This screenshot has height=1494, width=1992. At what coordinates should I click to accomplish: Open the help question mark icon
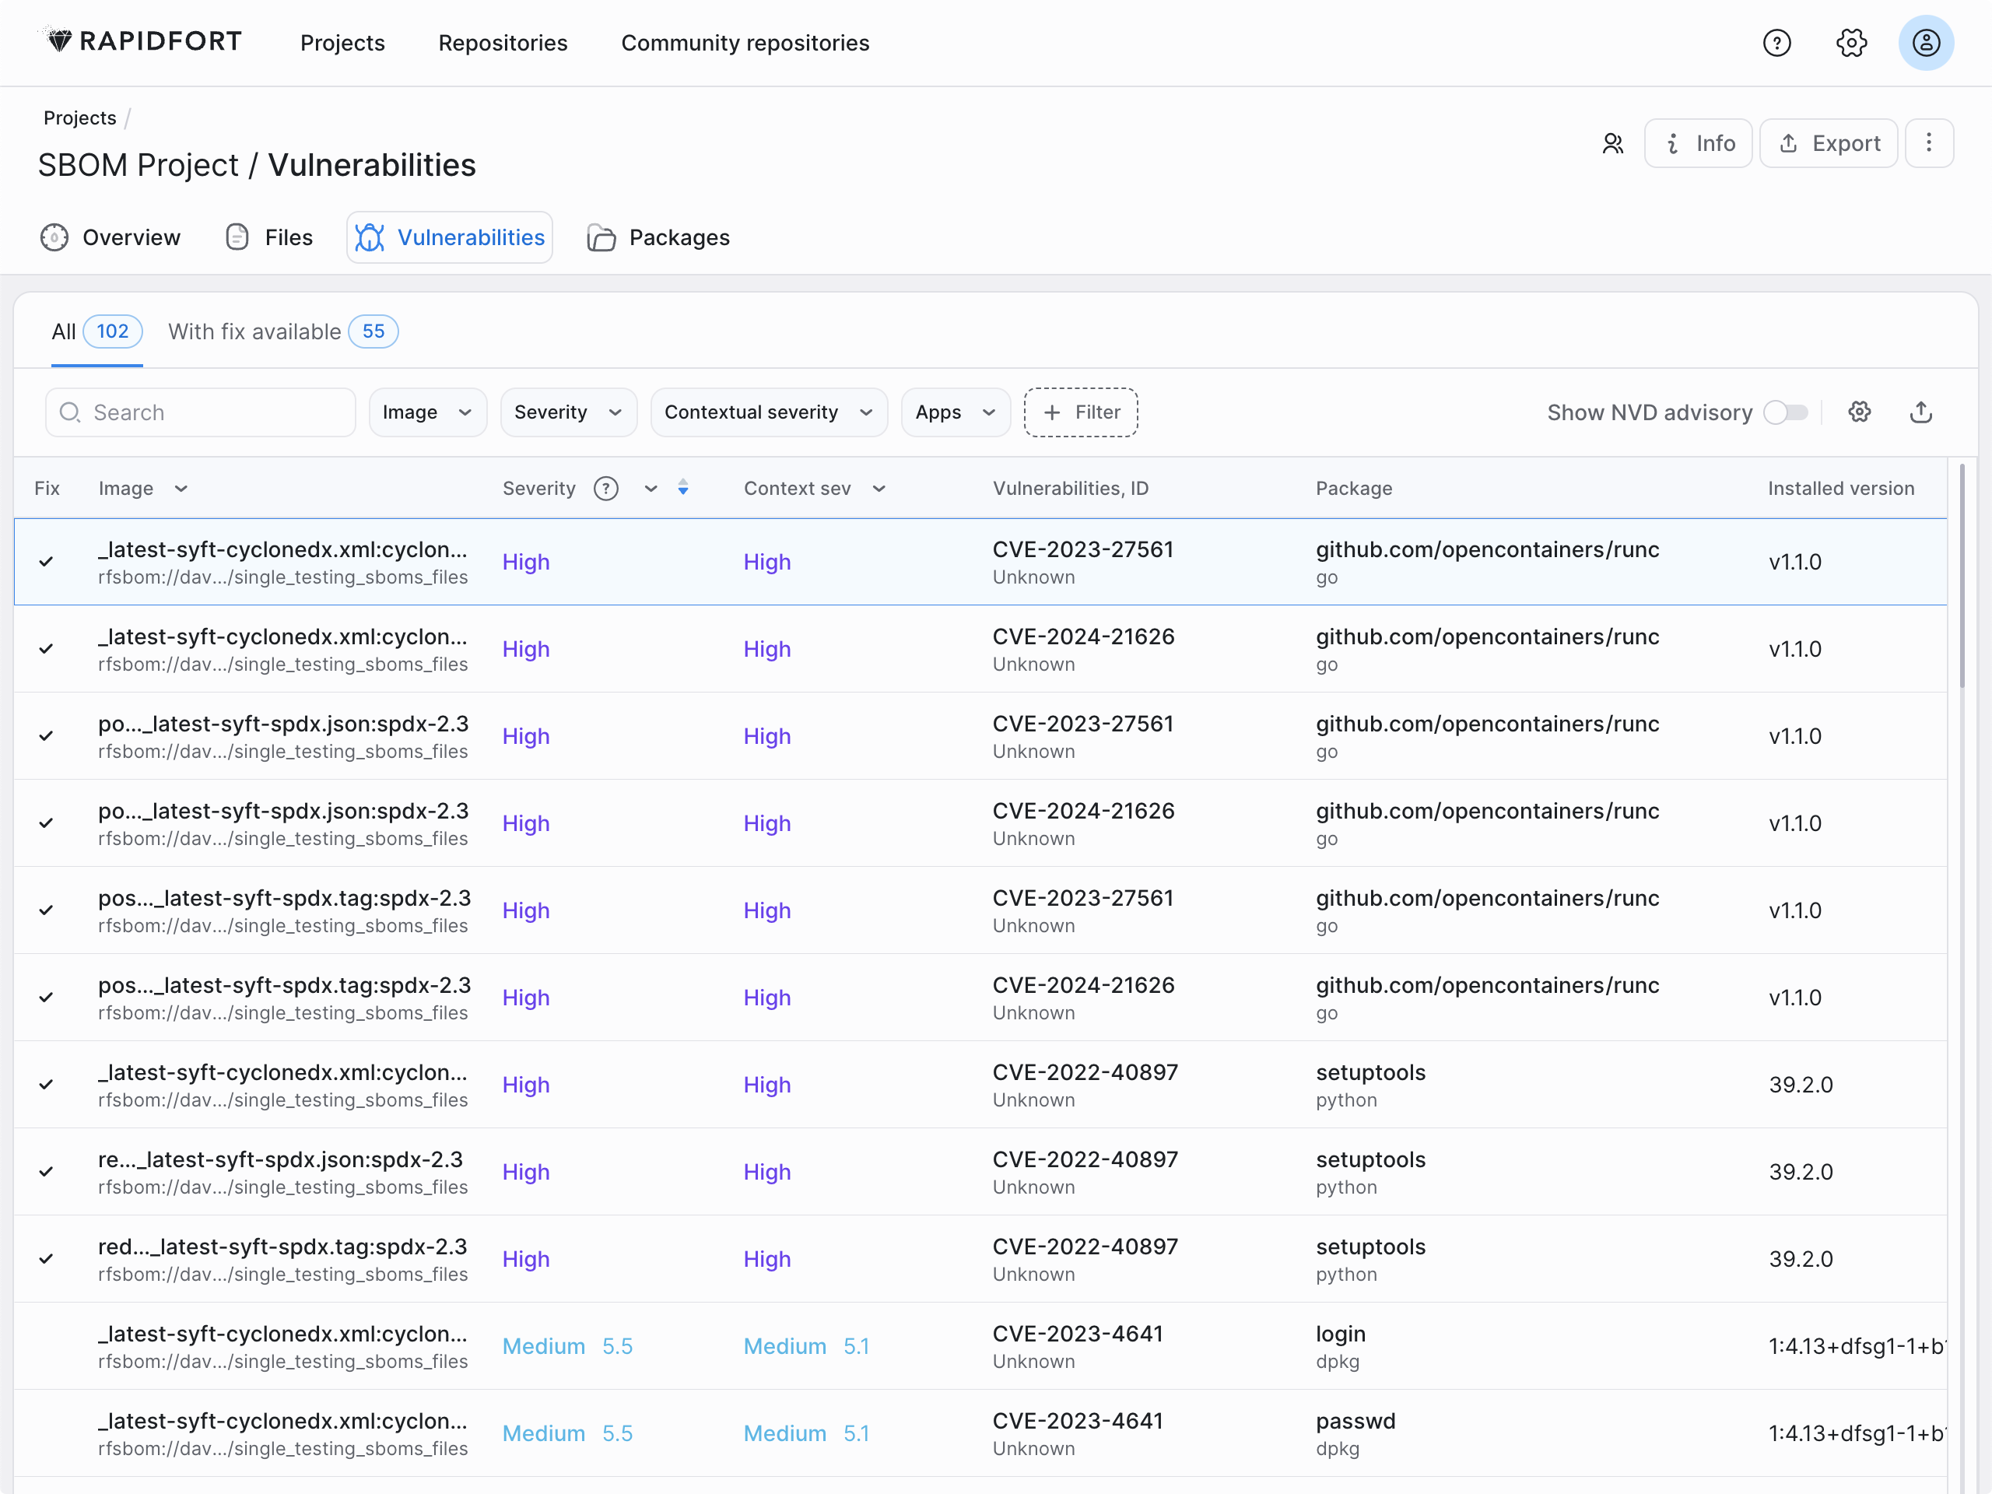click(1776, 42)
